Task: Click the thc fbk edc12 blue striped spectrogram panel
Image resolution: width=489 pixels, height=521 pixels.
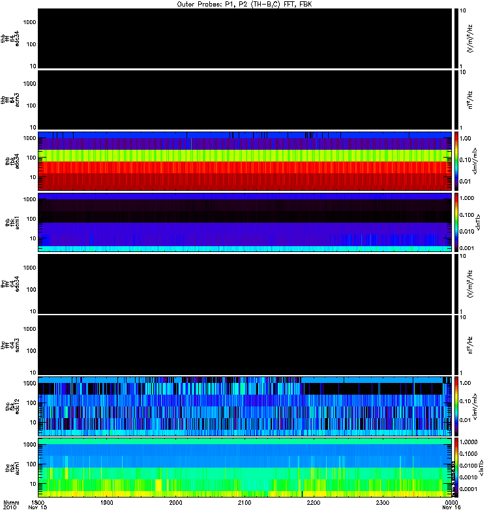Action: pos(244,406)
